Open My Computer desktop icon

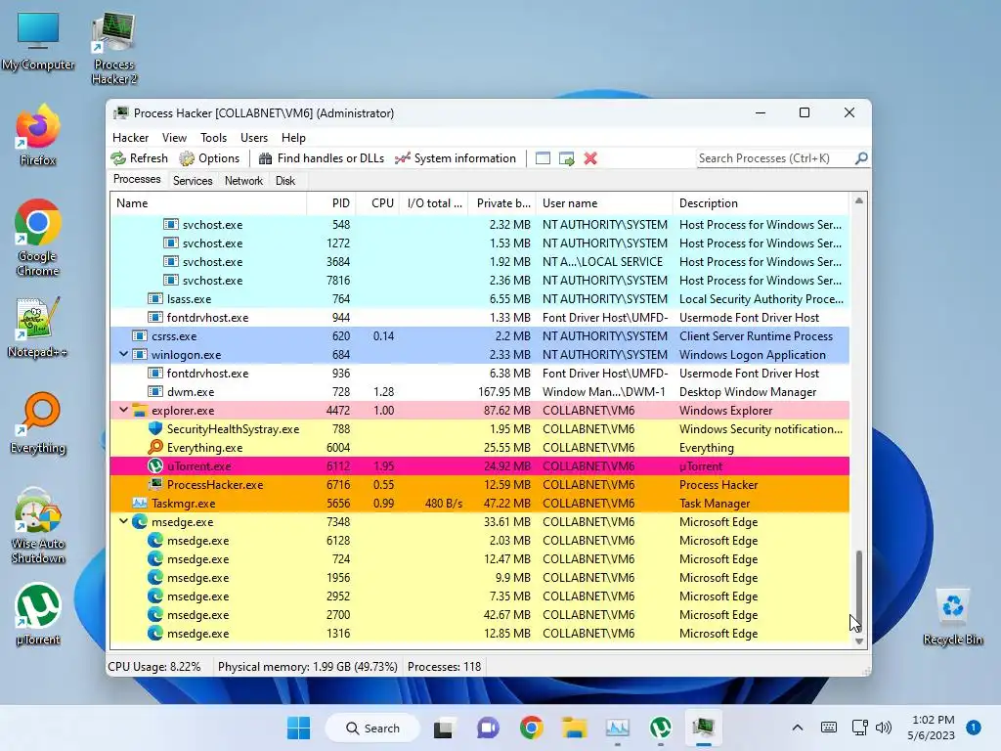click(38, 41)
